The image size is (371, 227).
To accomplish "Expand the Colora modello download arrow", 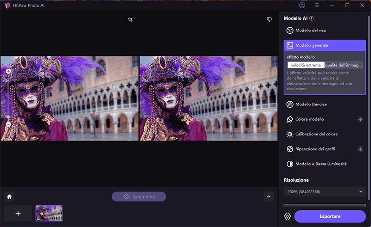I will [x=360, y=119].
